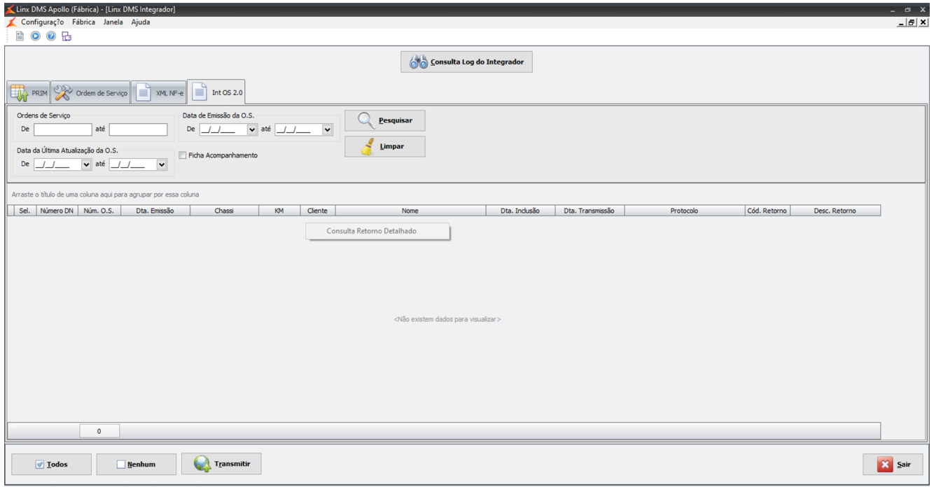Click the Nenhum button to deselect all

click(137, 464)
